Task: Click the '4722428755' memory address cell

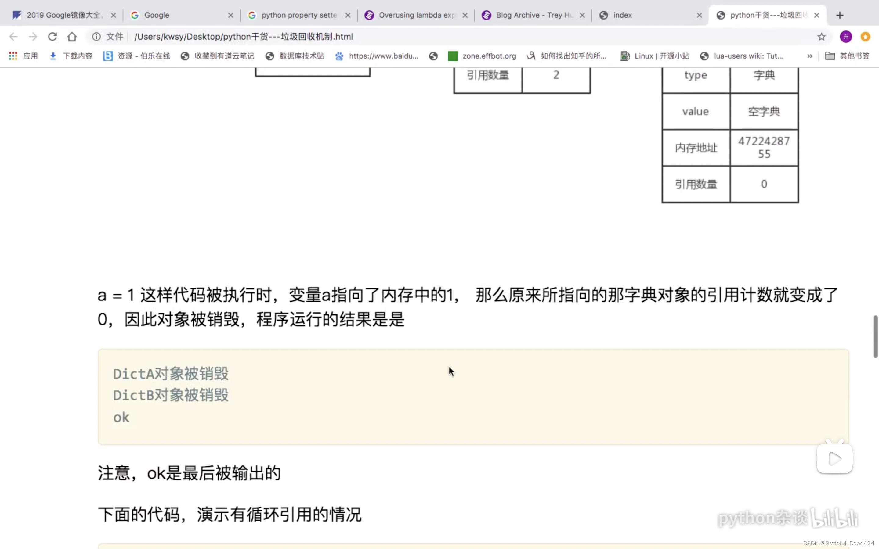Action: pos(764,148)
